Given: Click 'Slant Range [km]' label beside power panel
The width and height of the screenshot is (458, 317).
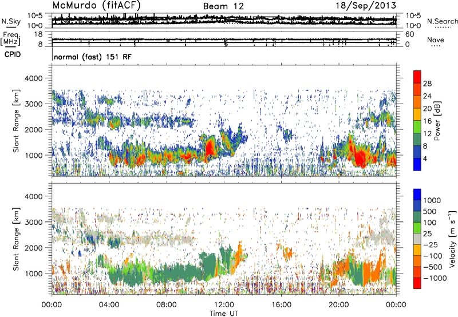Looking at the screenshot, I should point(17,121).
